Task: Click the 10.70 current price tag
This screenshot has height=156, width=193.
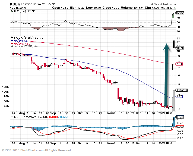Action: coord(180,48)
